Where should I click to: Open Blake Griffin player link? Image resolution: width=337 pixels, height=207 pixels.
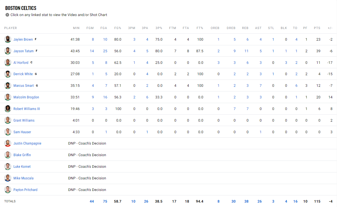(x=22, y=155)
